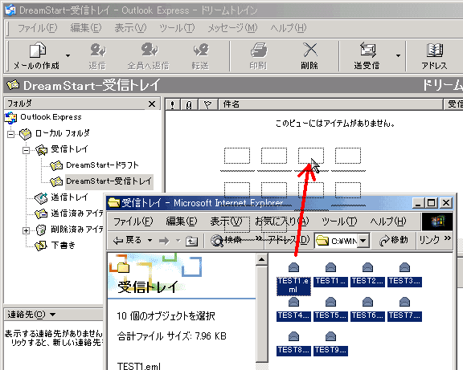
Task: Open Outlook Express 編集(E) menu
Action: tap(86, 28)
